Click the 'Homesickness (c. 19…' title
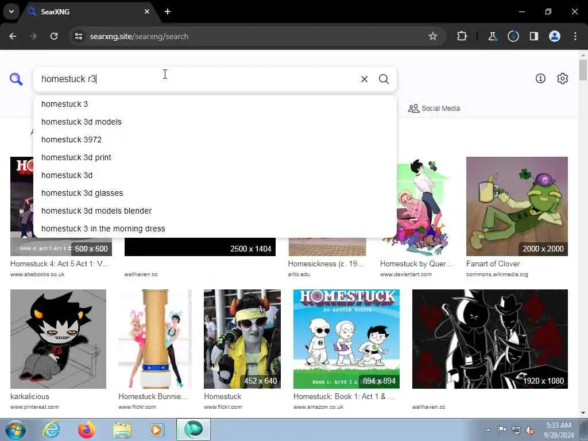This screenshot has height=441, width=588. (x=326, y=264)
